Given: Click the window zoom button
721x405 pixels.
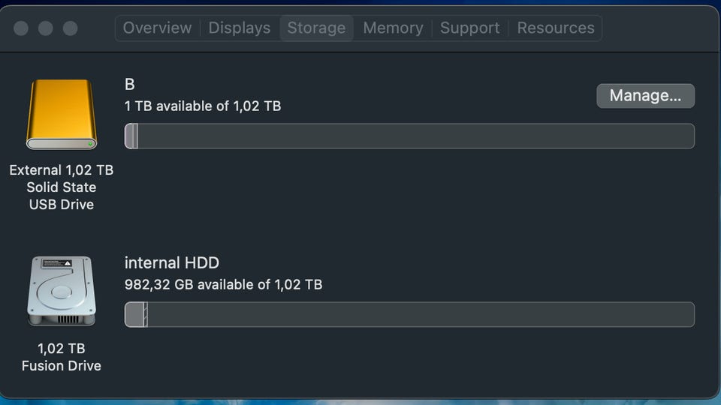Looking at the screenshot, I should coord(71,28).
